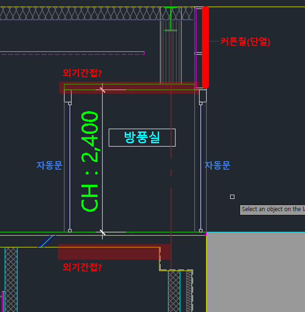Select the lower 외기간접? red label
Image resolution: width=305 pixels, height=312 pixels.
[82, 267]
